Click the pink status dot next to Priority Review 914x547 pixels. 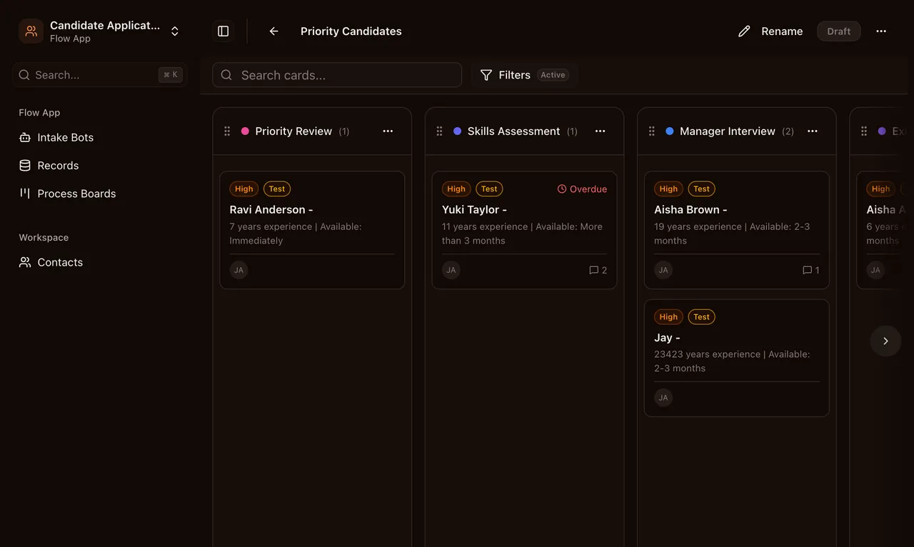pos(245,131)
